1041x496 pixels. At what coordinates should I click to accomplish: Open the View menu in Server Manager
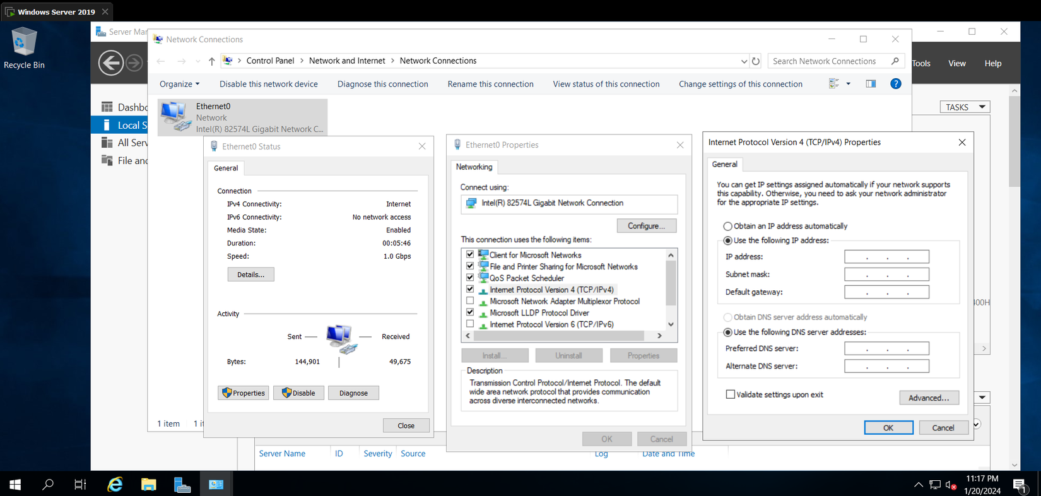(x=957, y=63)
